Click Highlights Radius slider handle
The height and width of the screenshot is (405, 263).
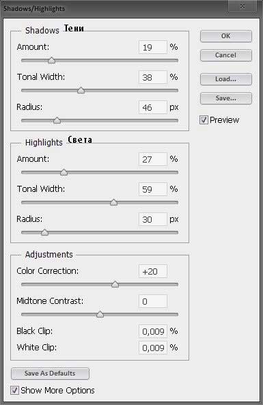pos(44,232)
